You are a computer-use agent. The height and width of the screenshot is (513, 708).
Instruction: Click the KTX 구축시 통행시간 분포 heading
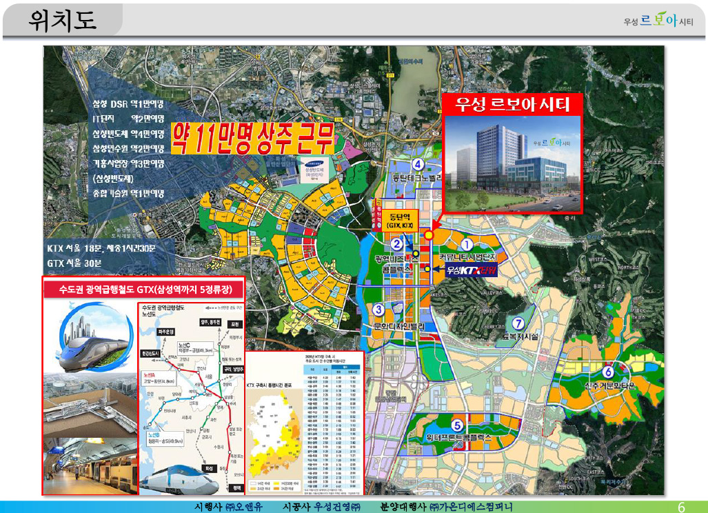click(269, 385)
